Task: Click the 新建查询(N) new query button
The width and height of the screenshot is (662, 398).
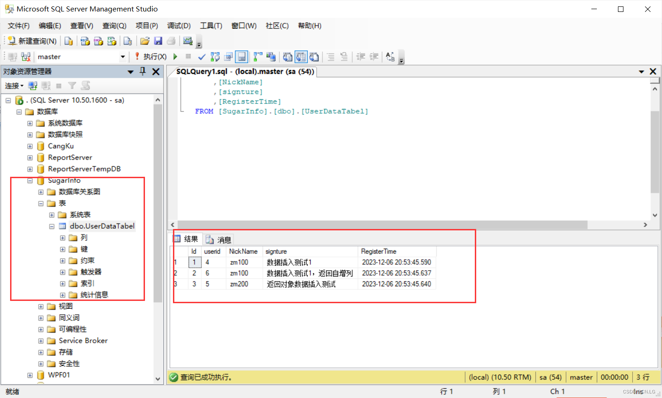Action: (33, 41)
